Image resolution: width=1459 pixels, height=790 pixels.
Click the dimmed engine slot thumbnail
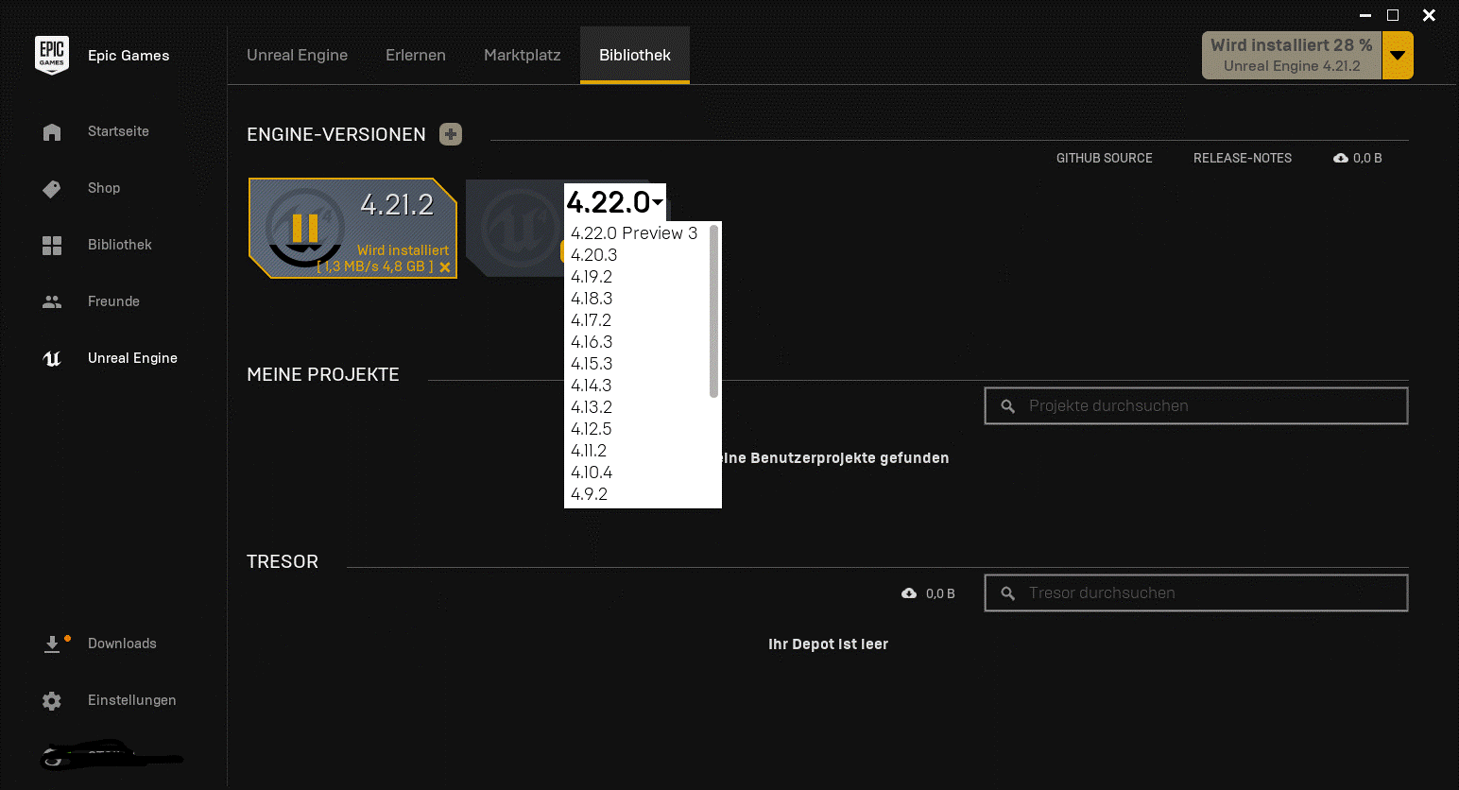(x=515, y=228)
